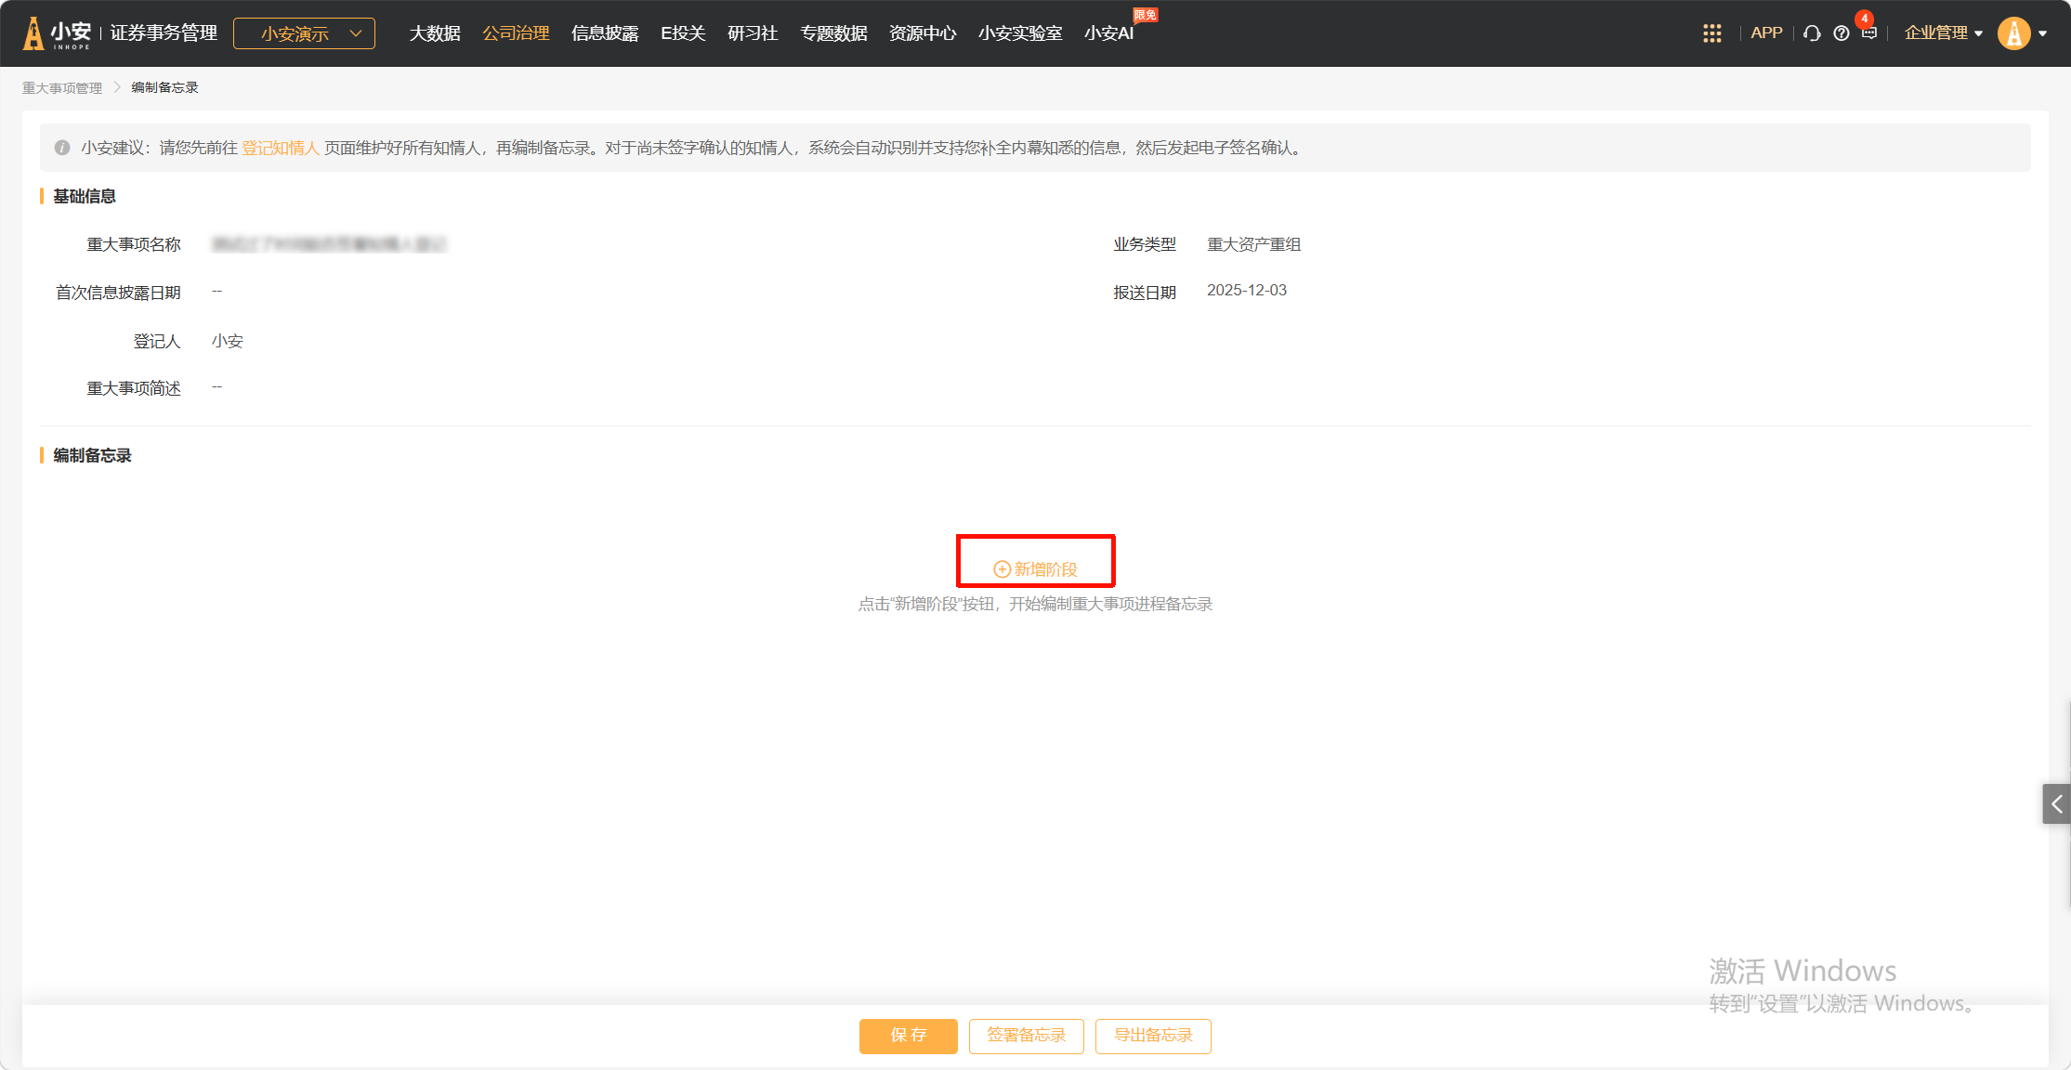Viewport: 2071px width, 1070px height.
Task: Follow the 登记知情人 link
Action: click(280, 148)
